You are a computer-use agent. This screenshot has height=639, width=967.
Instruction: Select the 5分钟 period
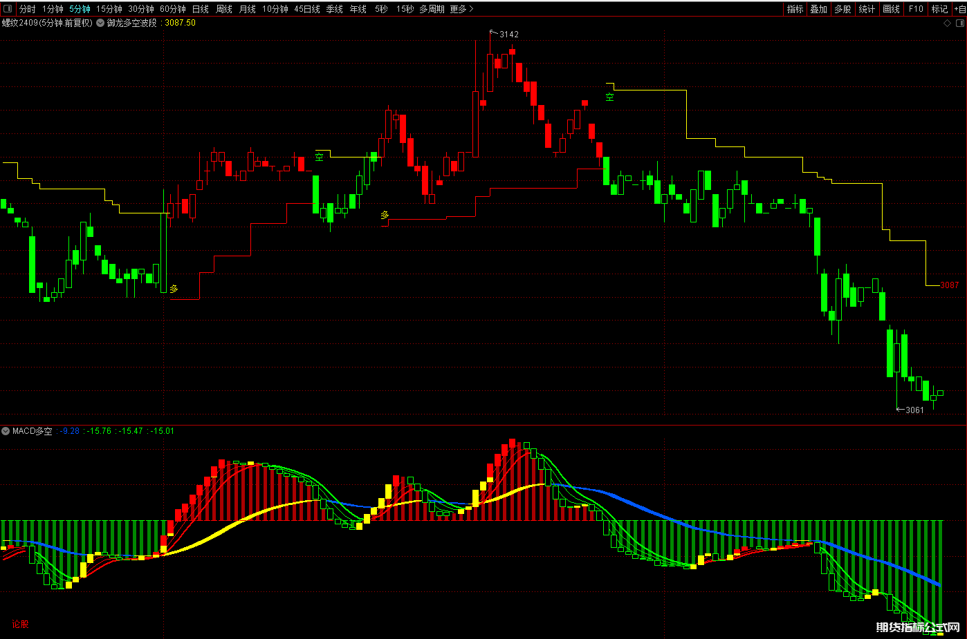click(x=80, y=9)
